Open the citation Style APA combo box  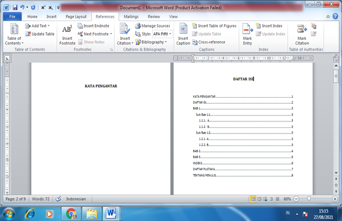tap(162, 34)
